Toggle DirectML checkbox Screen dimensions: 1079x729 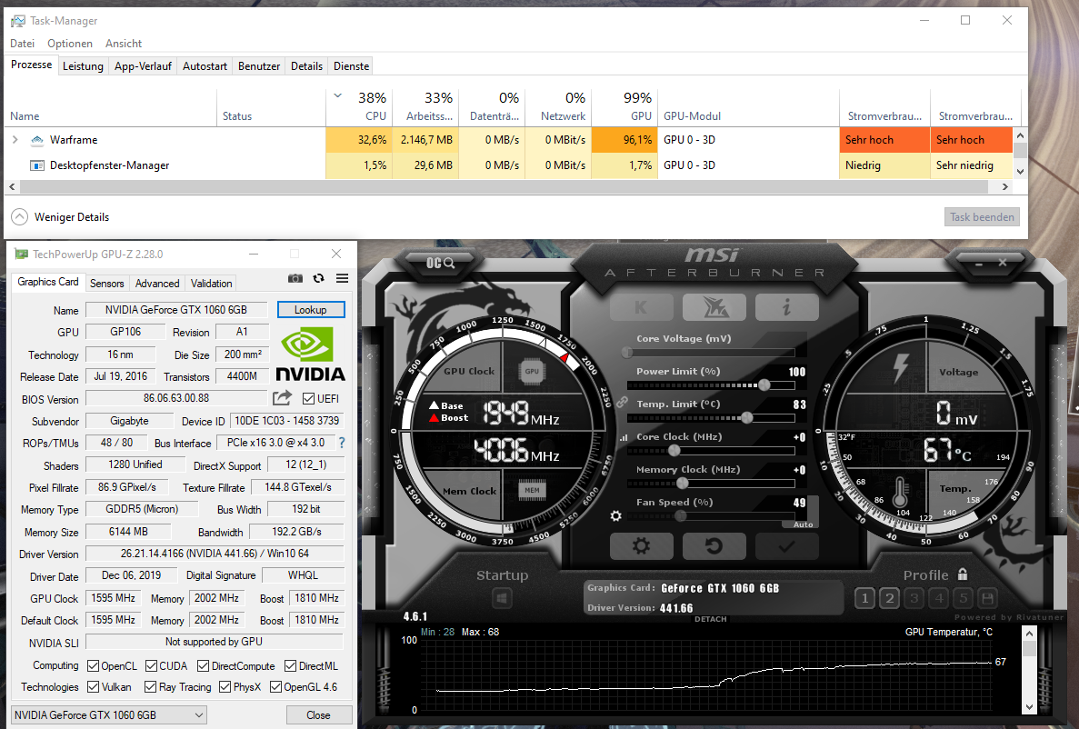[x=290, y=665]
